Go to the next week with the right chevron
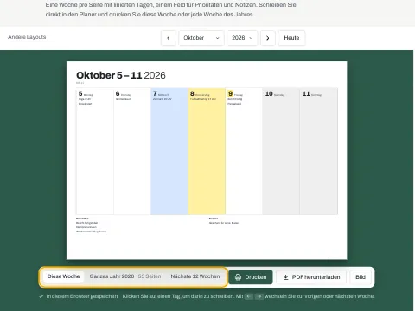415x311 pixels. [x=268, y=38]
